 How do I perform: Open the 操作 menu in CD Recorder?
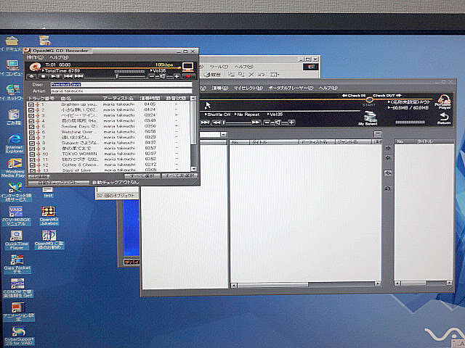coord(35,57)
